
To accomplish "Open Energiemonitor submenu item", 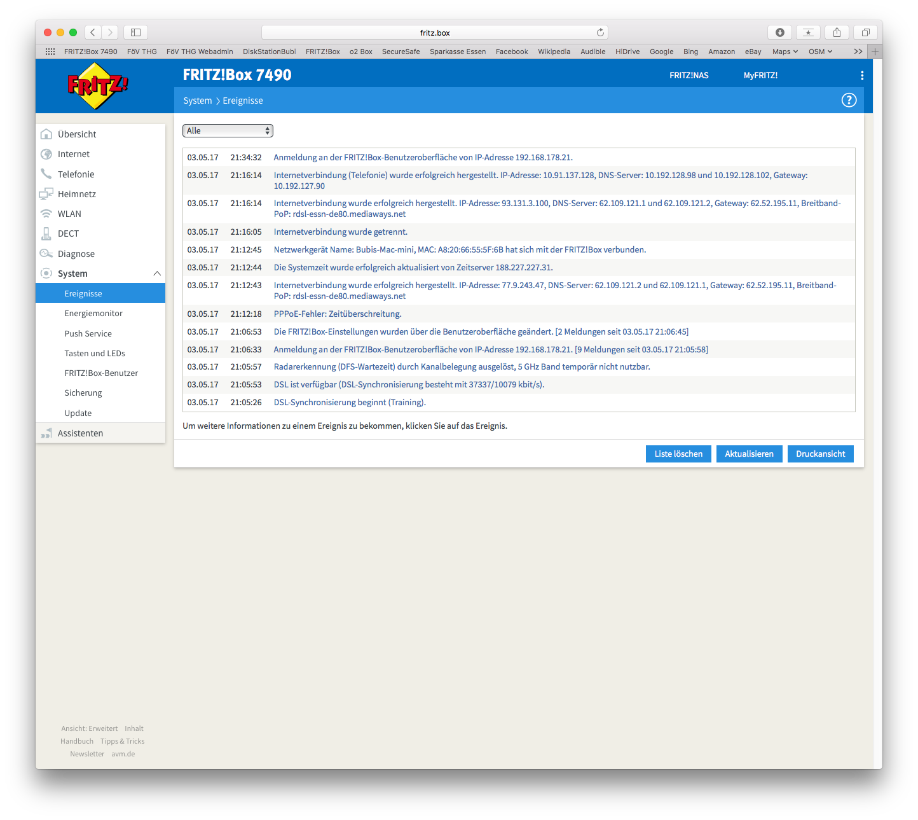I will (x=93, y=313).
